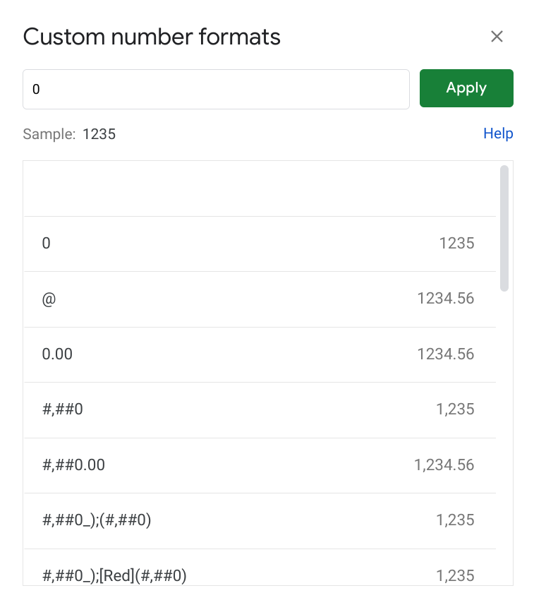Open the Help link
The height and width of the screenshot is (605, 534).
pyautogui.click(x=498, y=133)
